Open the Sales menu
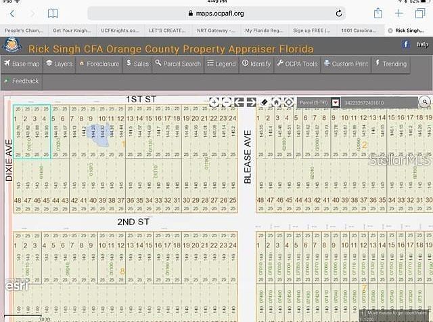Viewport: 433px width, 322px height. tap(137, 64)
